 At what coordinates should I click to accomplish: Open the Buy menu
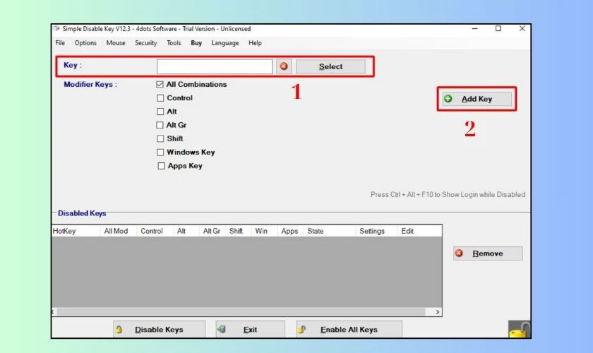[196, 43]
